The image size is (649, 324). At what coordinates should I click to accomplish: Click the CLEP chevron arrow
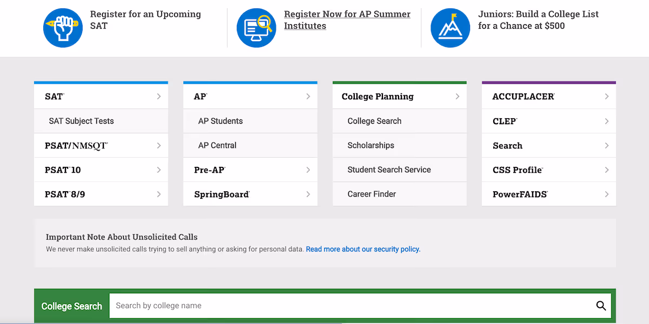tap(606, 122)
